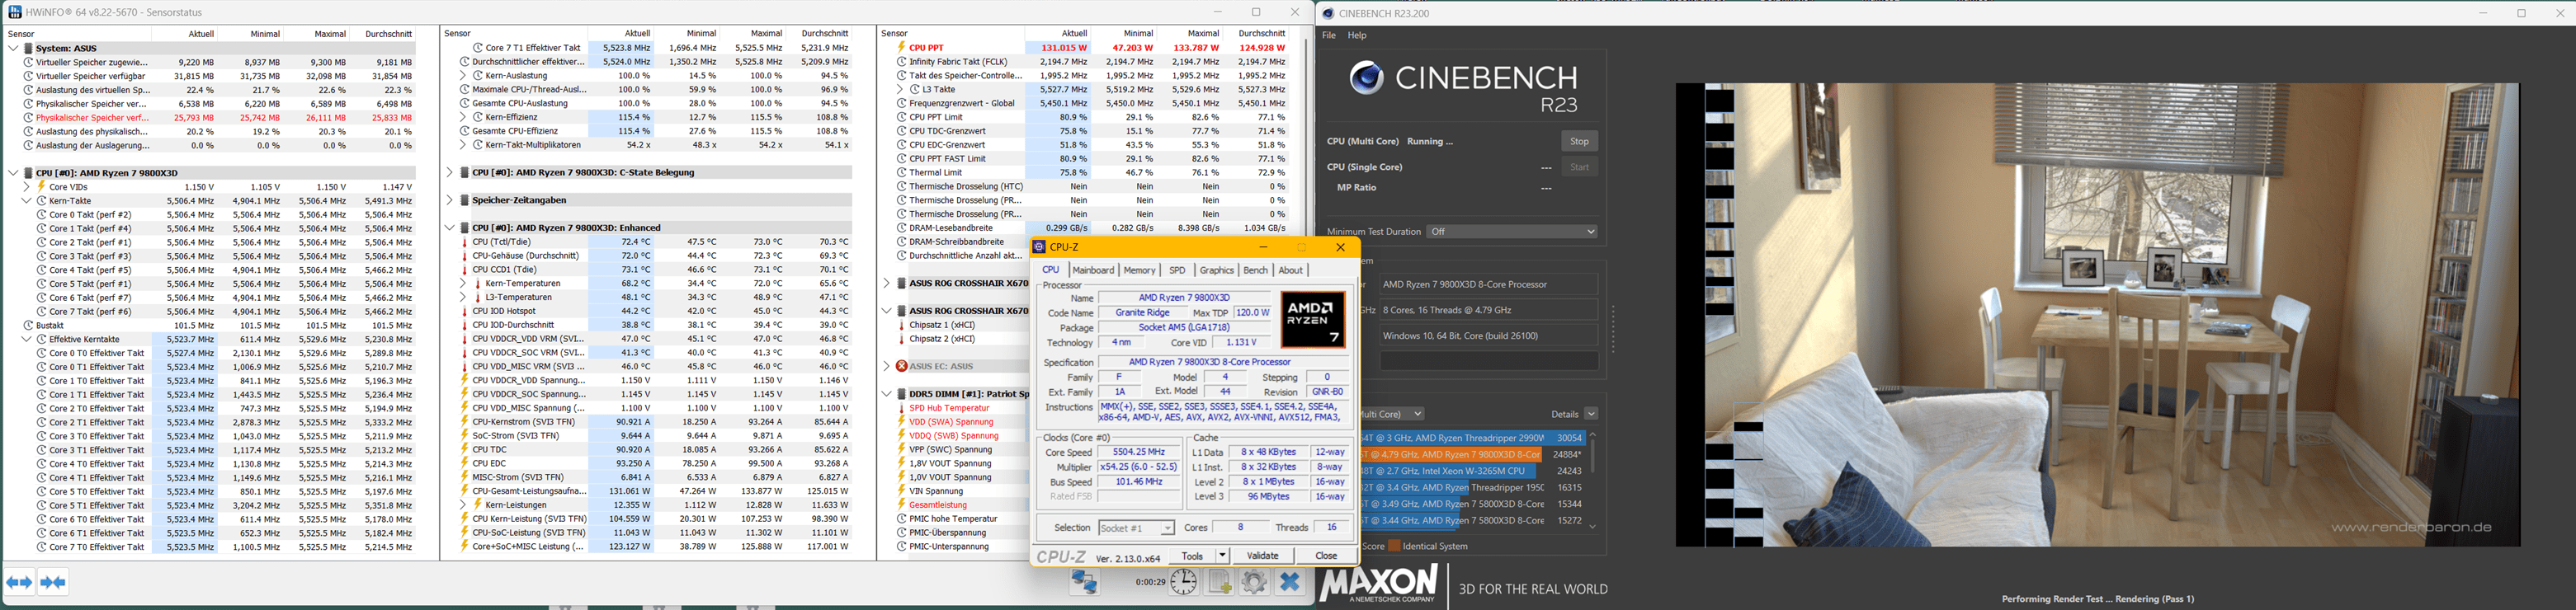The image size is (2576, 610).
Task: Expand the Speicher-Zeitangaben group
Action: pyautogui.click(x=451, y=200)
